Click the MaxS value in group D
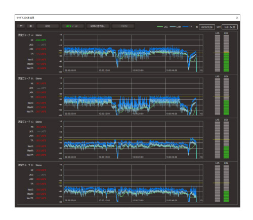This screenshot has height=220, width=253. pyautogui.click(x=41, y=190)
